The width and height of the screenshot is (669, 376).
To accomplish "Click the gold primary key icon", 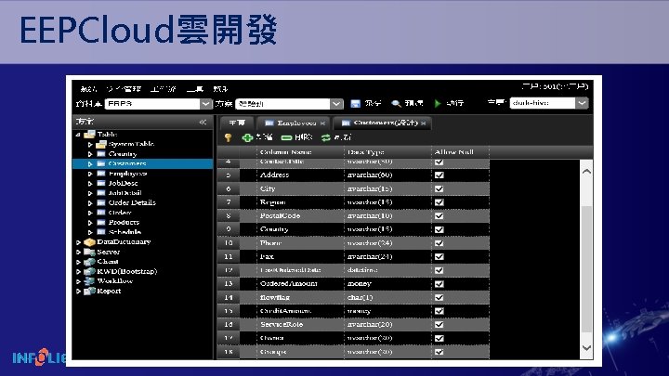I will point(229,137).
